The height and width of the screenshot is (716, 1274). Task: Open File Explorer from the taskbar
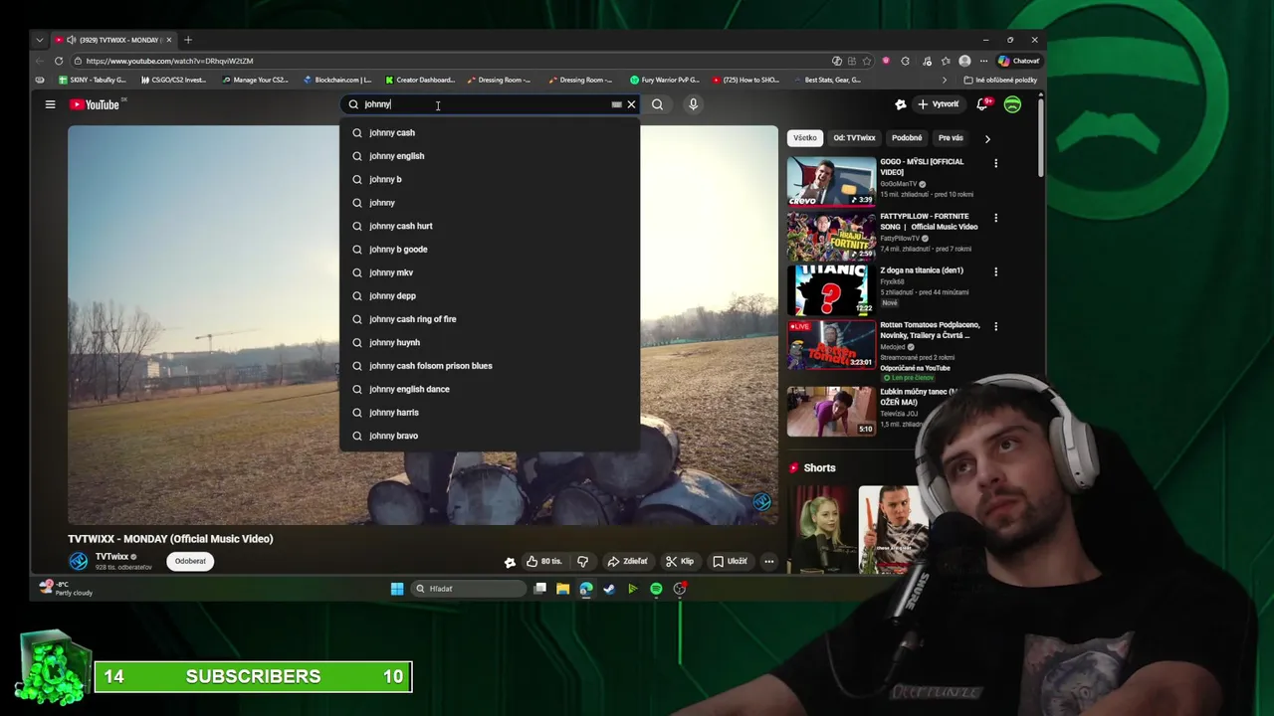tap(562, 589)
